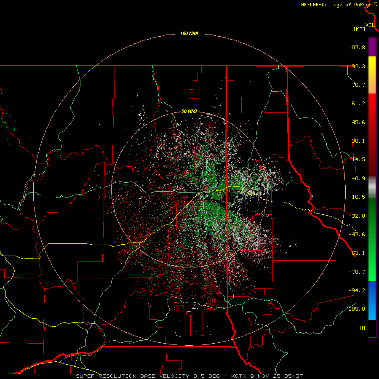Viewport: 379px width, 379px height.
Task: Click the [KT] units label
Action: tap(360, 29)
